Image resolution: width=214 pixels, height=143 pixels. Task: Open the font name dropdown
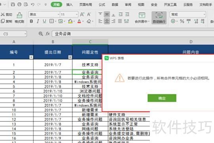(58, 14)
